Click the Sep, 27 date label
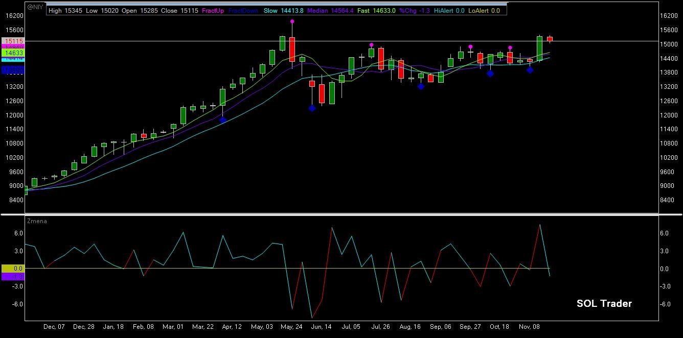 pos(470,327)
